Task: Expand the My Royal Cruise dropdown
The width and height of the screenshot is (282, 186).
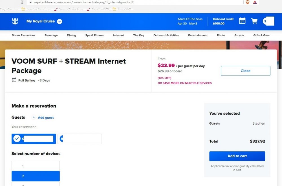Action: pyautogui.click(x=59, y=21)
